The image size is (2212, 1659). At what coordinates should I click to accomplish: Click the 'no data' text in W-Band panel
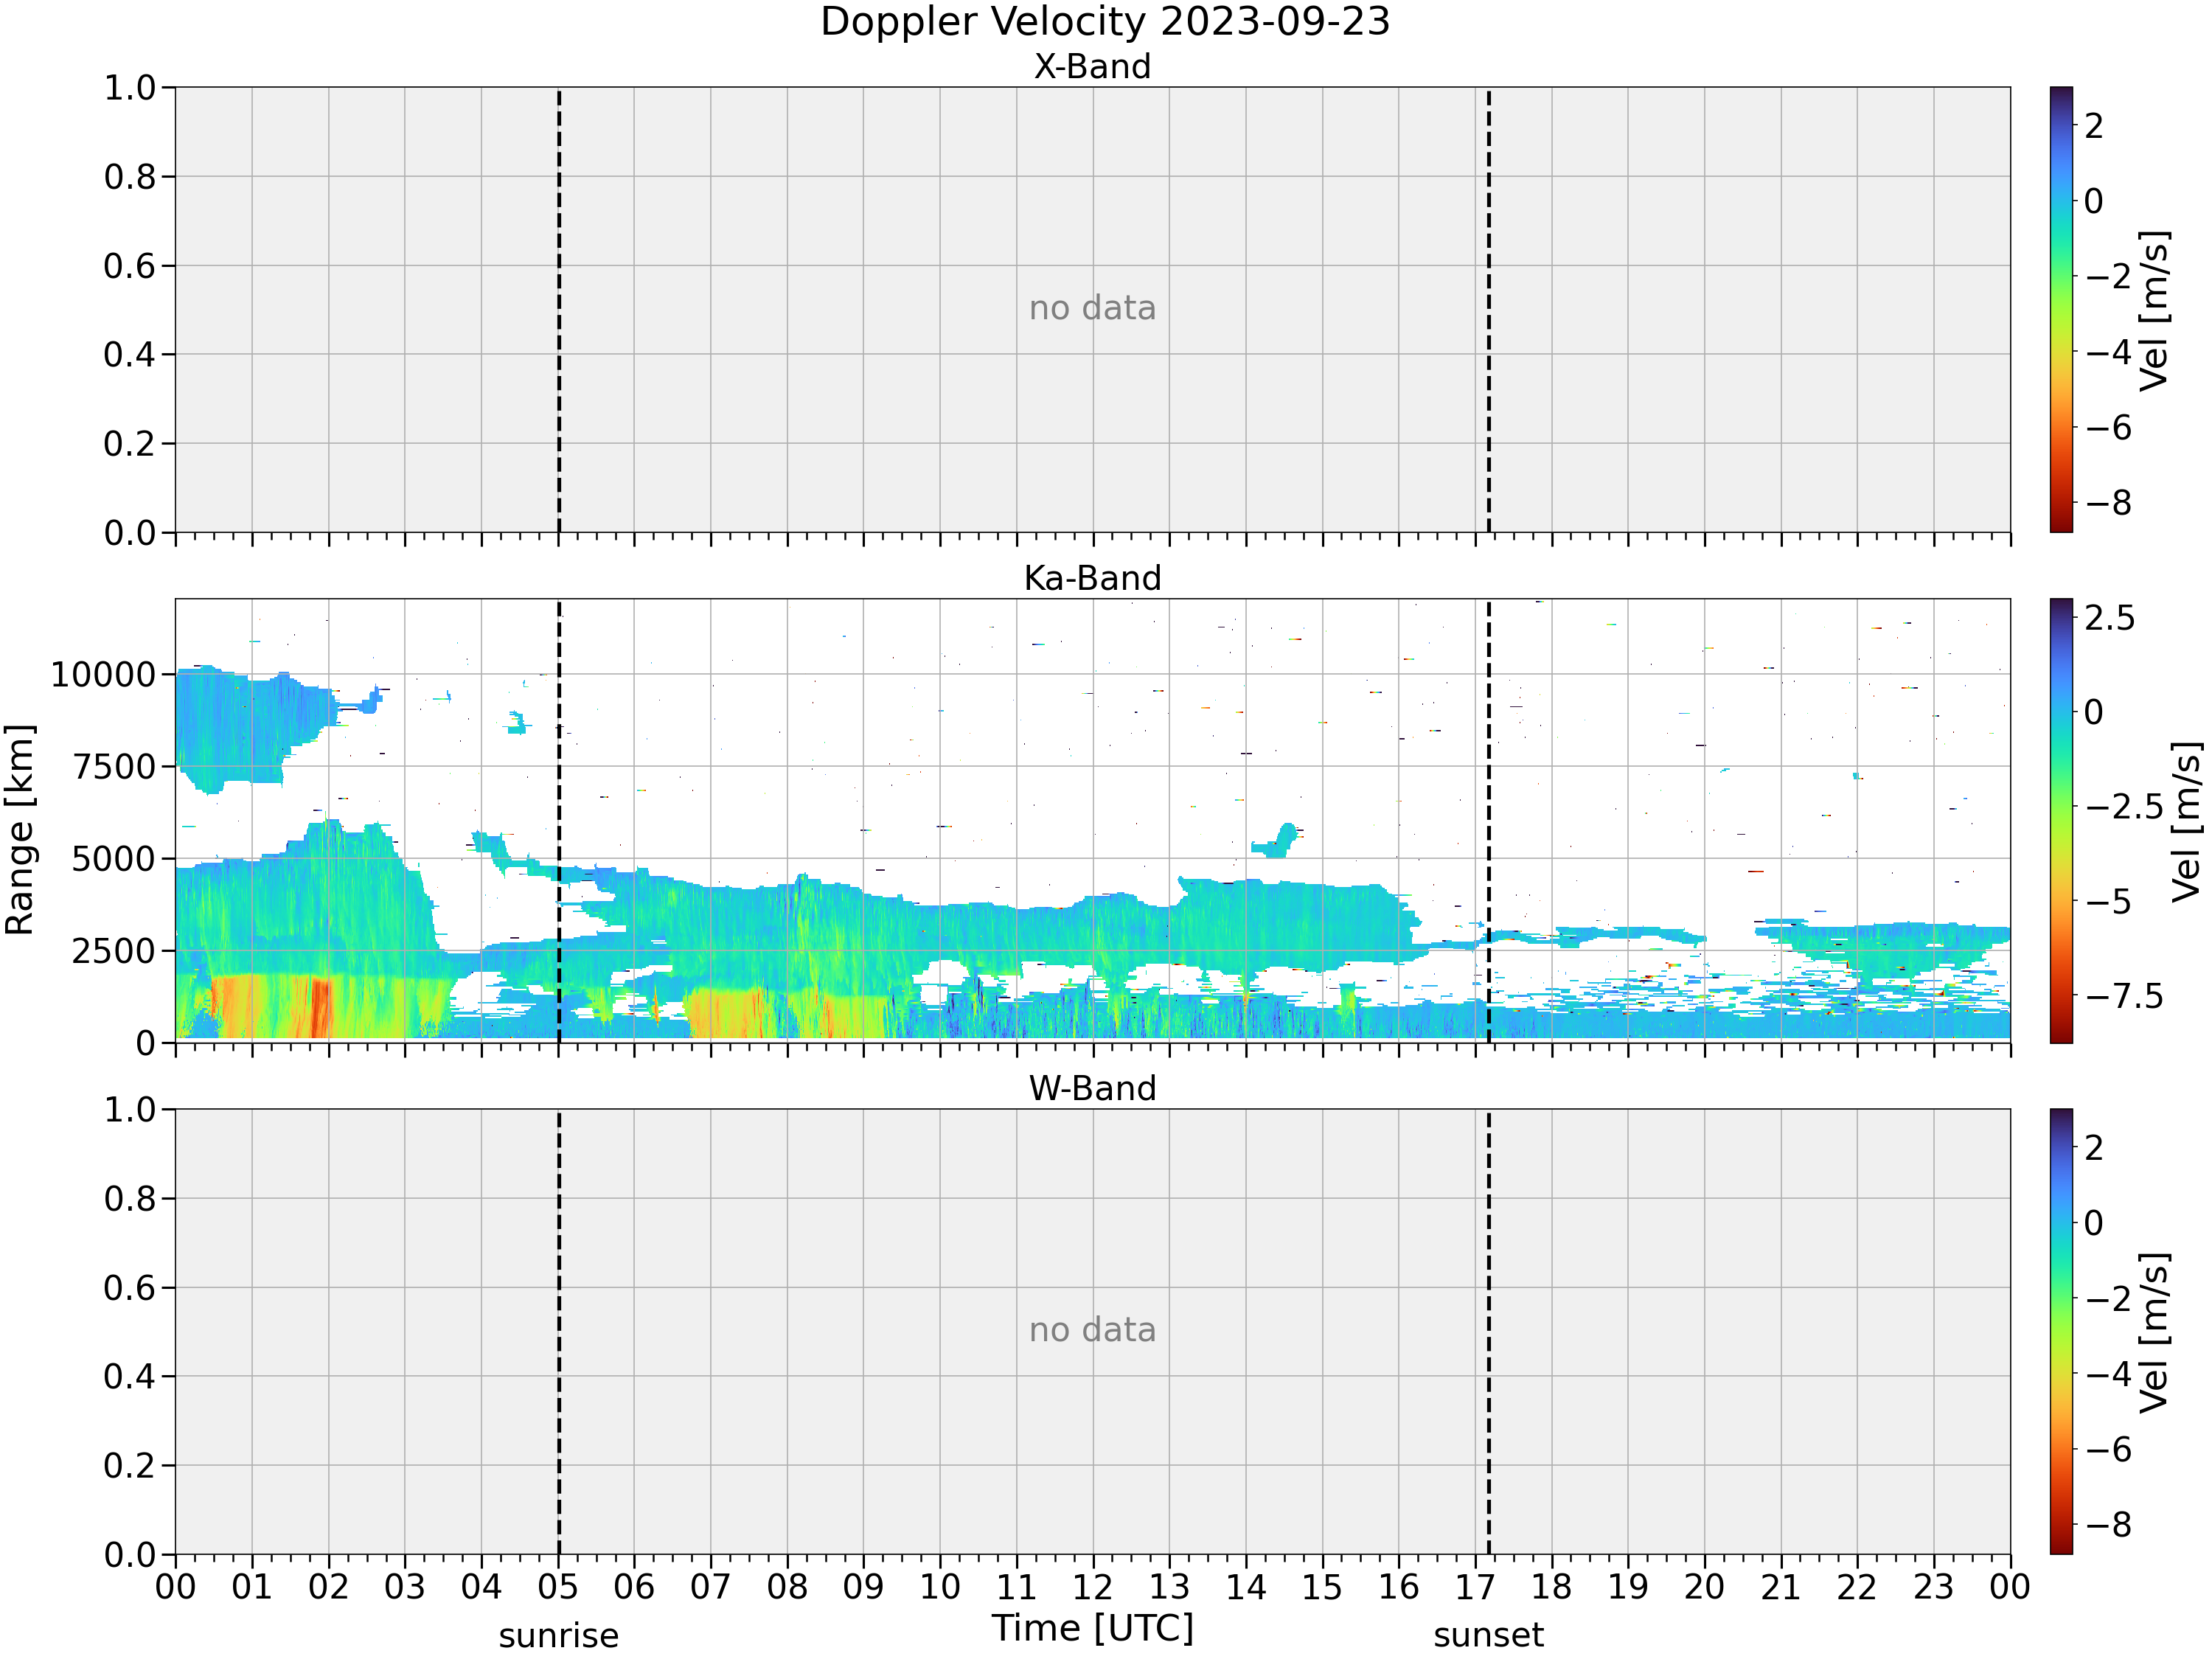[1092, 1330]
